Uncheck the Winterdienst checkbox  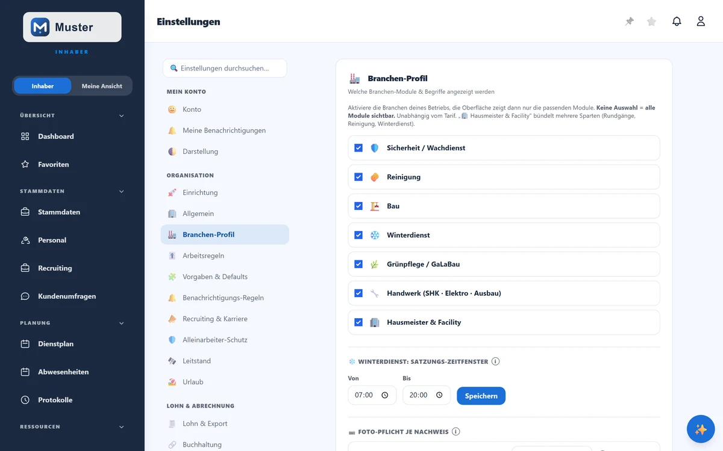tap(358, 235)
